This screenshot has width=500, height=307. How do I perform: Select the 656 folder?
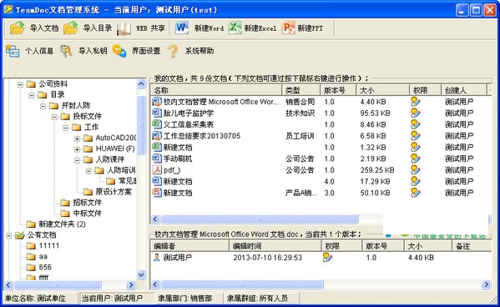tap(45, 267)
